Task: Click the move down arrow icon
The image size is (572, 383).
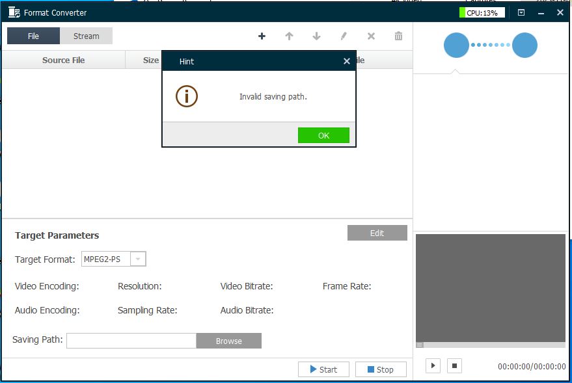Action: point(316,36)
